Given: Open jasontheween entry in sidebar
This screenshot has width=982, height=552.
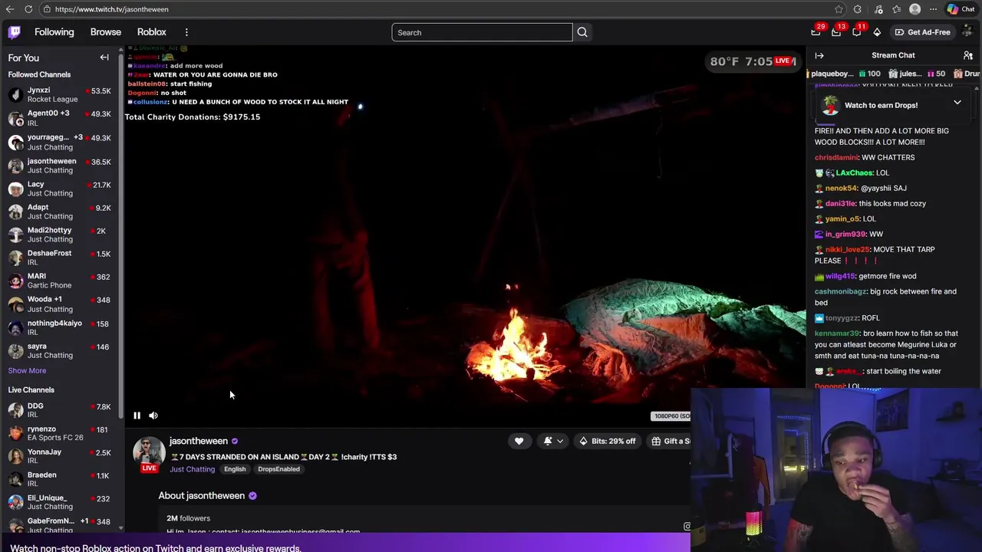Looking at the screenshot, I should pos(60,166).
